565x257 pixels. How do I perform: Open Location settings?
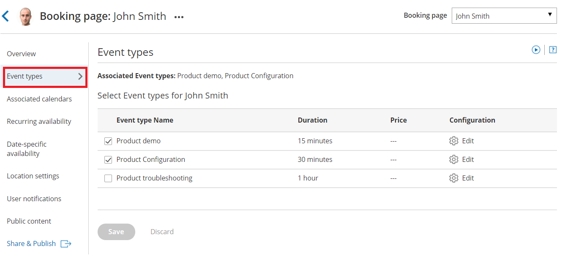[x=33, y=176]
